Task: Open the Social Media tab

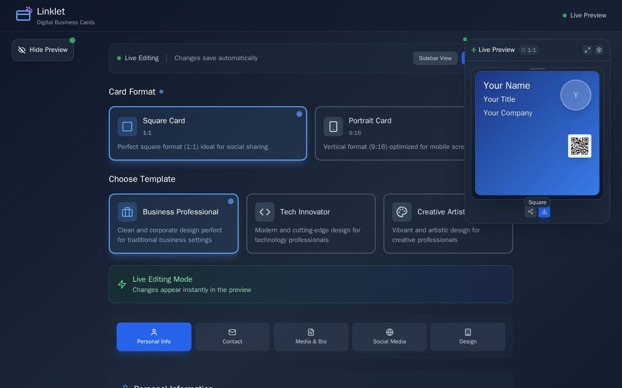Action: 389,337
